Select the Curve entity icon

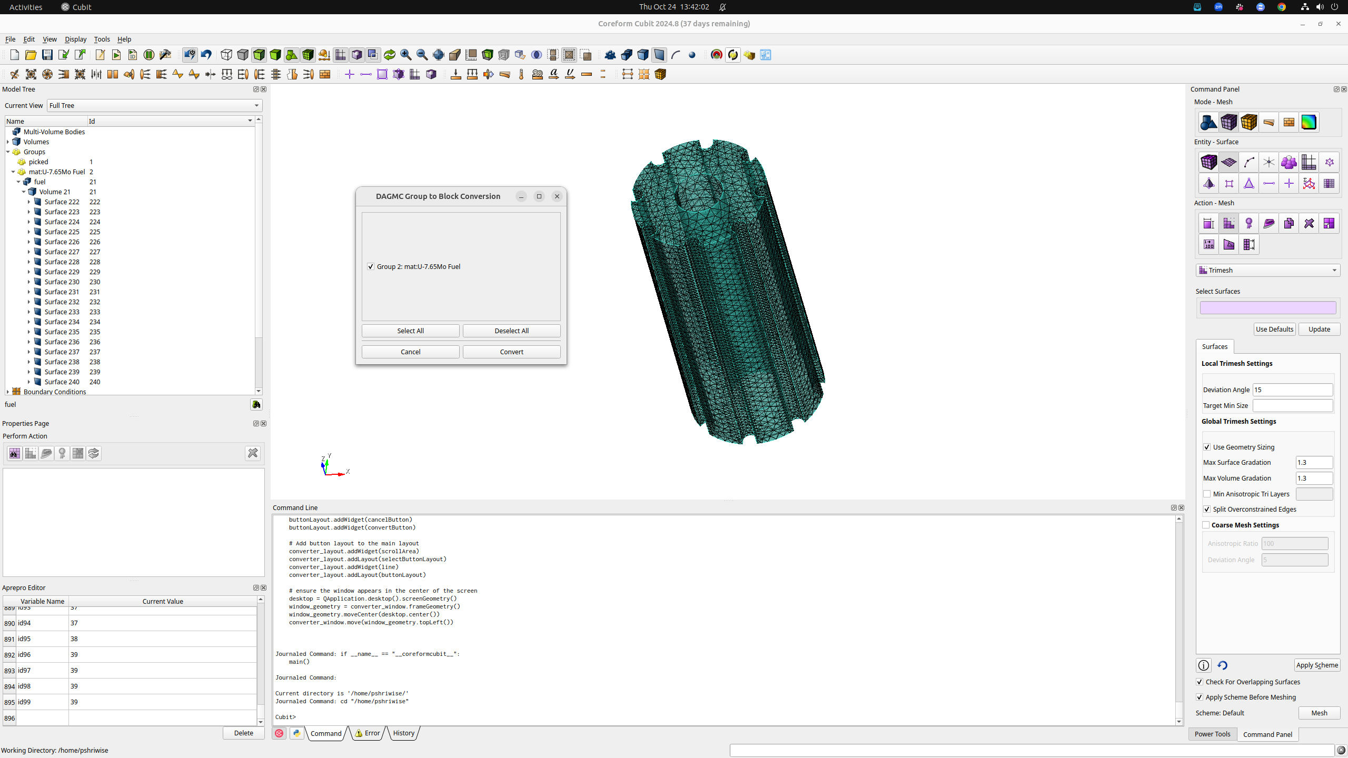point(1248,162)
